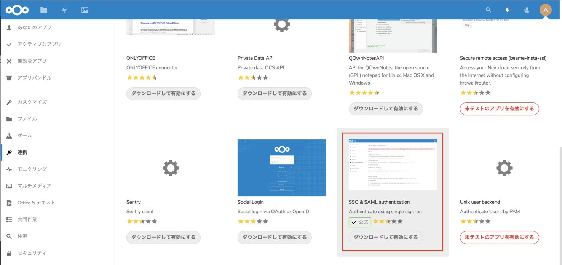Open the user avatar menu
This screenshot has width=562, height=265.
[x=545, y=10]
